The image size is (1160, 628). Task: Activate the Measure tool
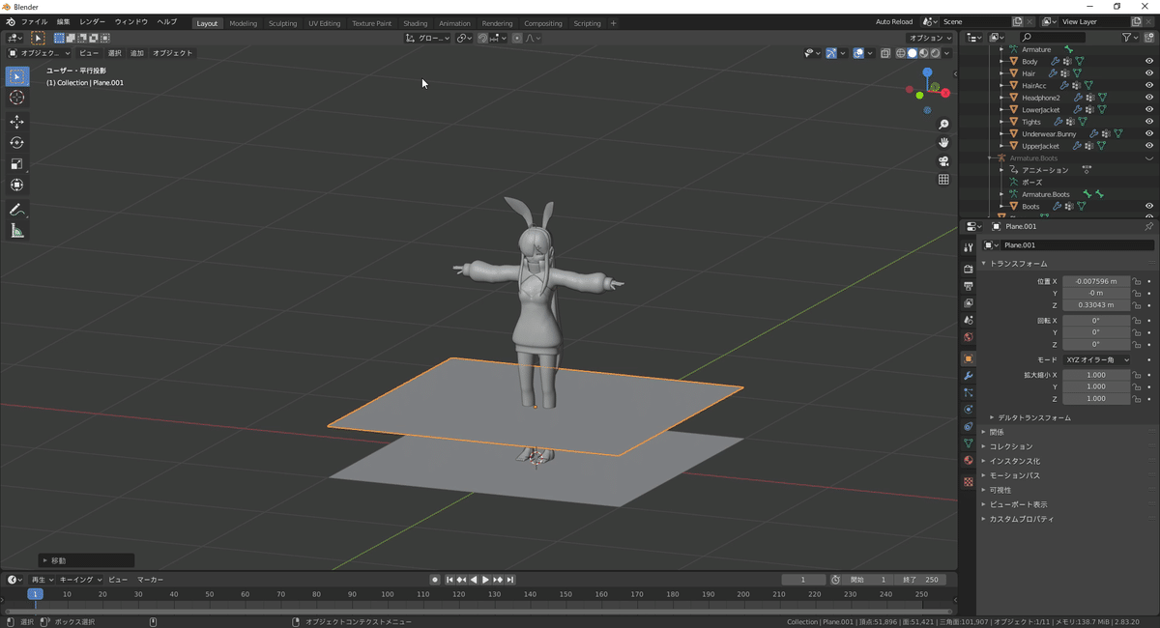(x=16, y=230)
